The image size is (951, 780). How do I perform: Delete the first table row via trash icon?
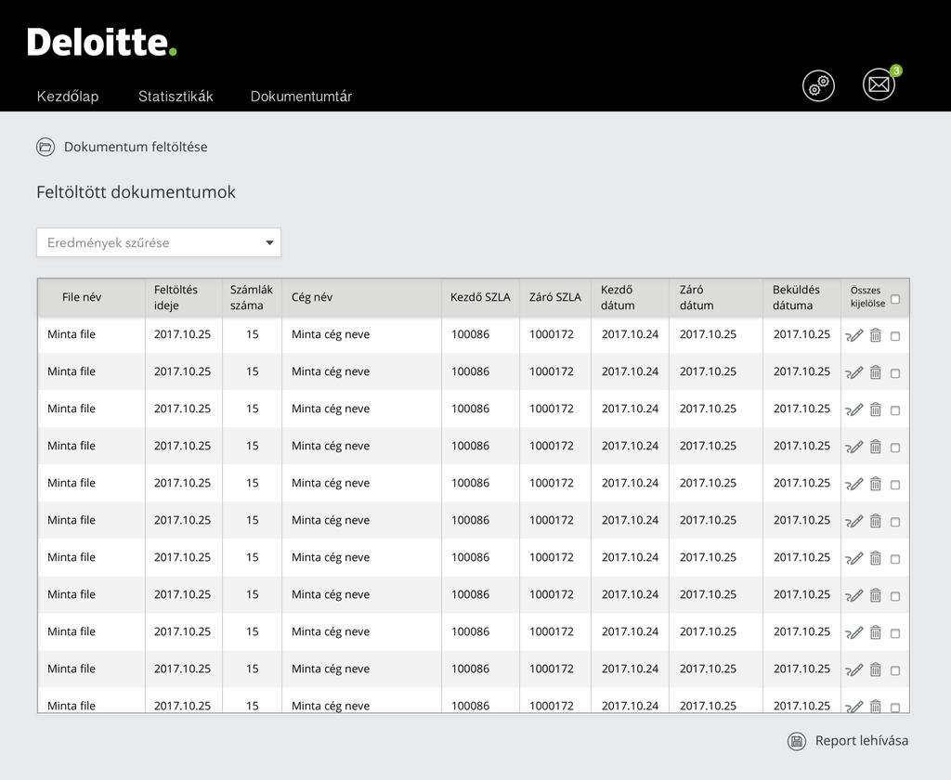[x=875, y=335]
